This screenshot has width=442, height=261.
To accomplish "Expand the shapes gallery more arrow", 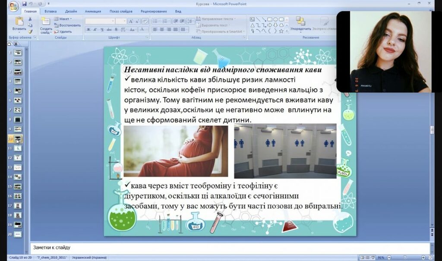I will (286, 31).
